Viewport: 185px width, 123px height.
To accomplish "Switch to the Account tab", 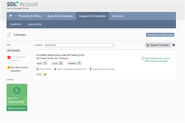I will 118,16.
